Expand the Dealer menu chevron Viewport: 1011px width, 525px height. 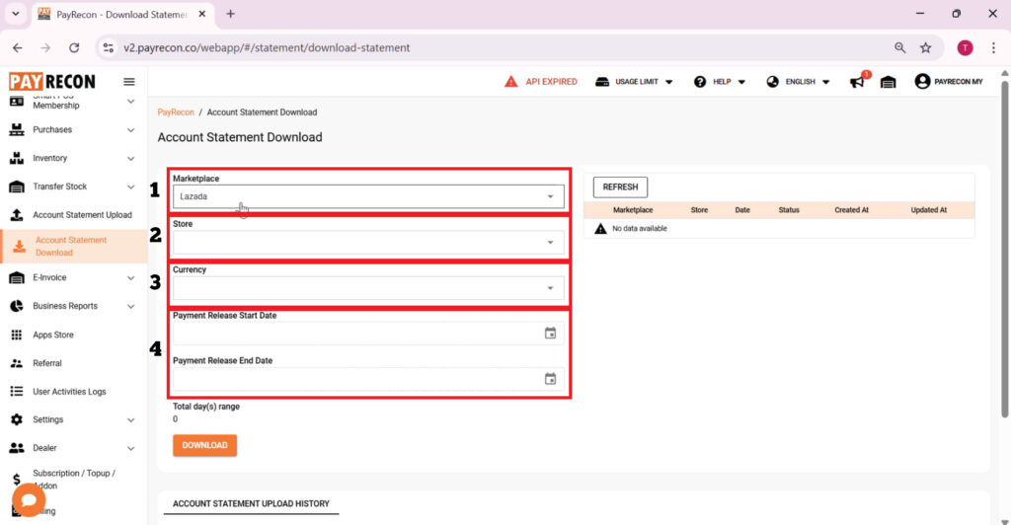(x=131, y=448)
